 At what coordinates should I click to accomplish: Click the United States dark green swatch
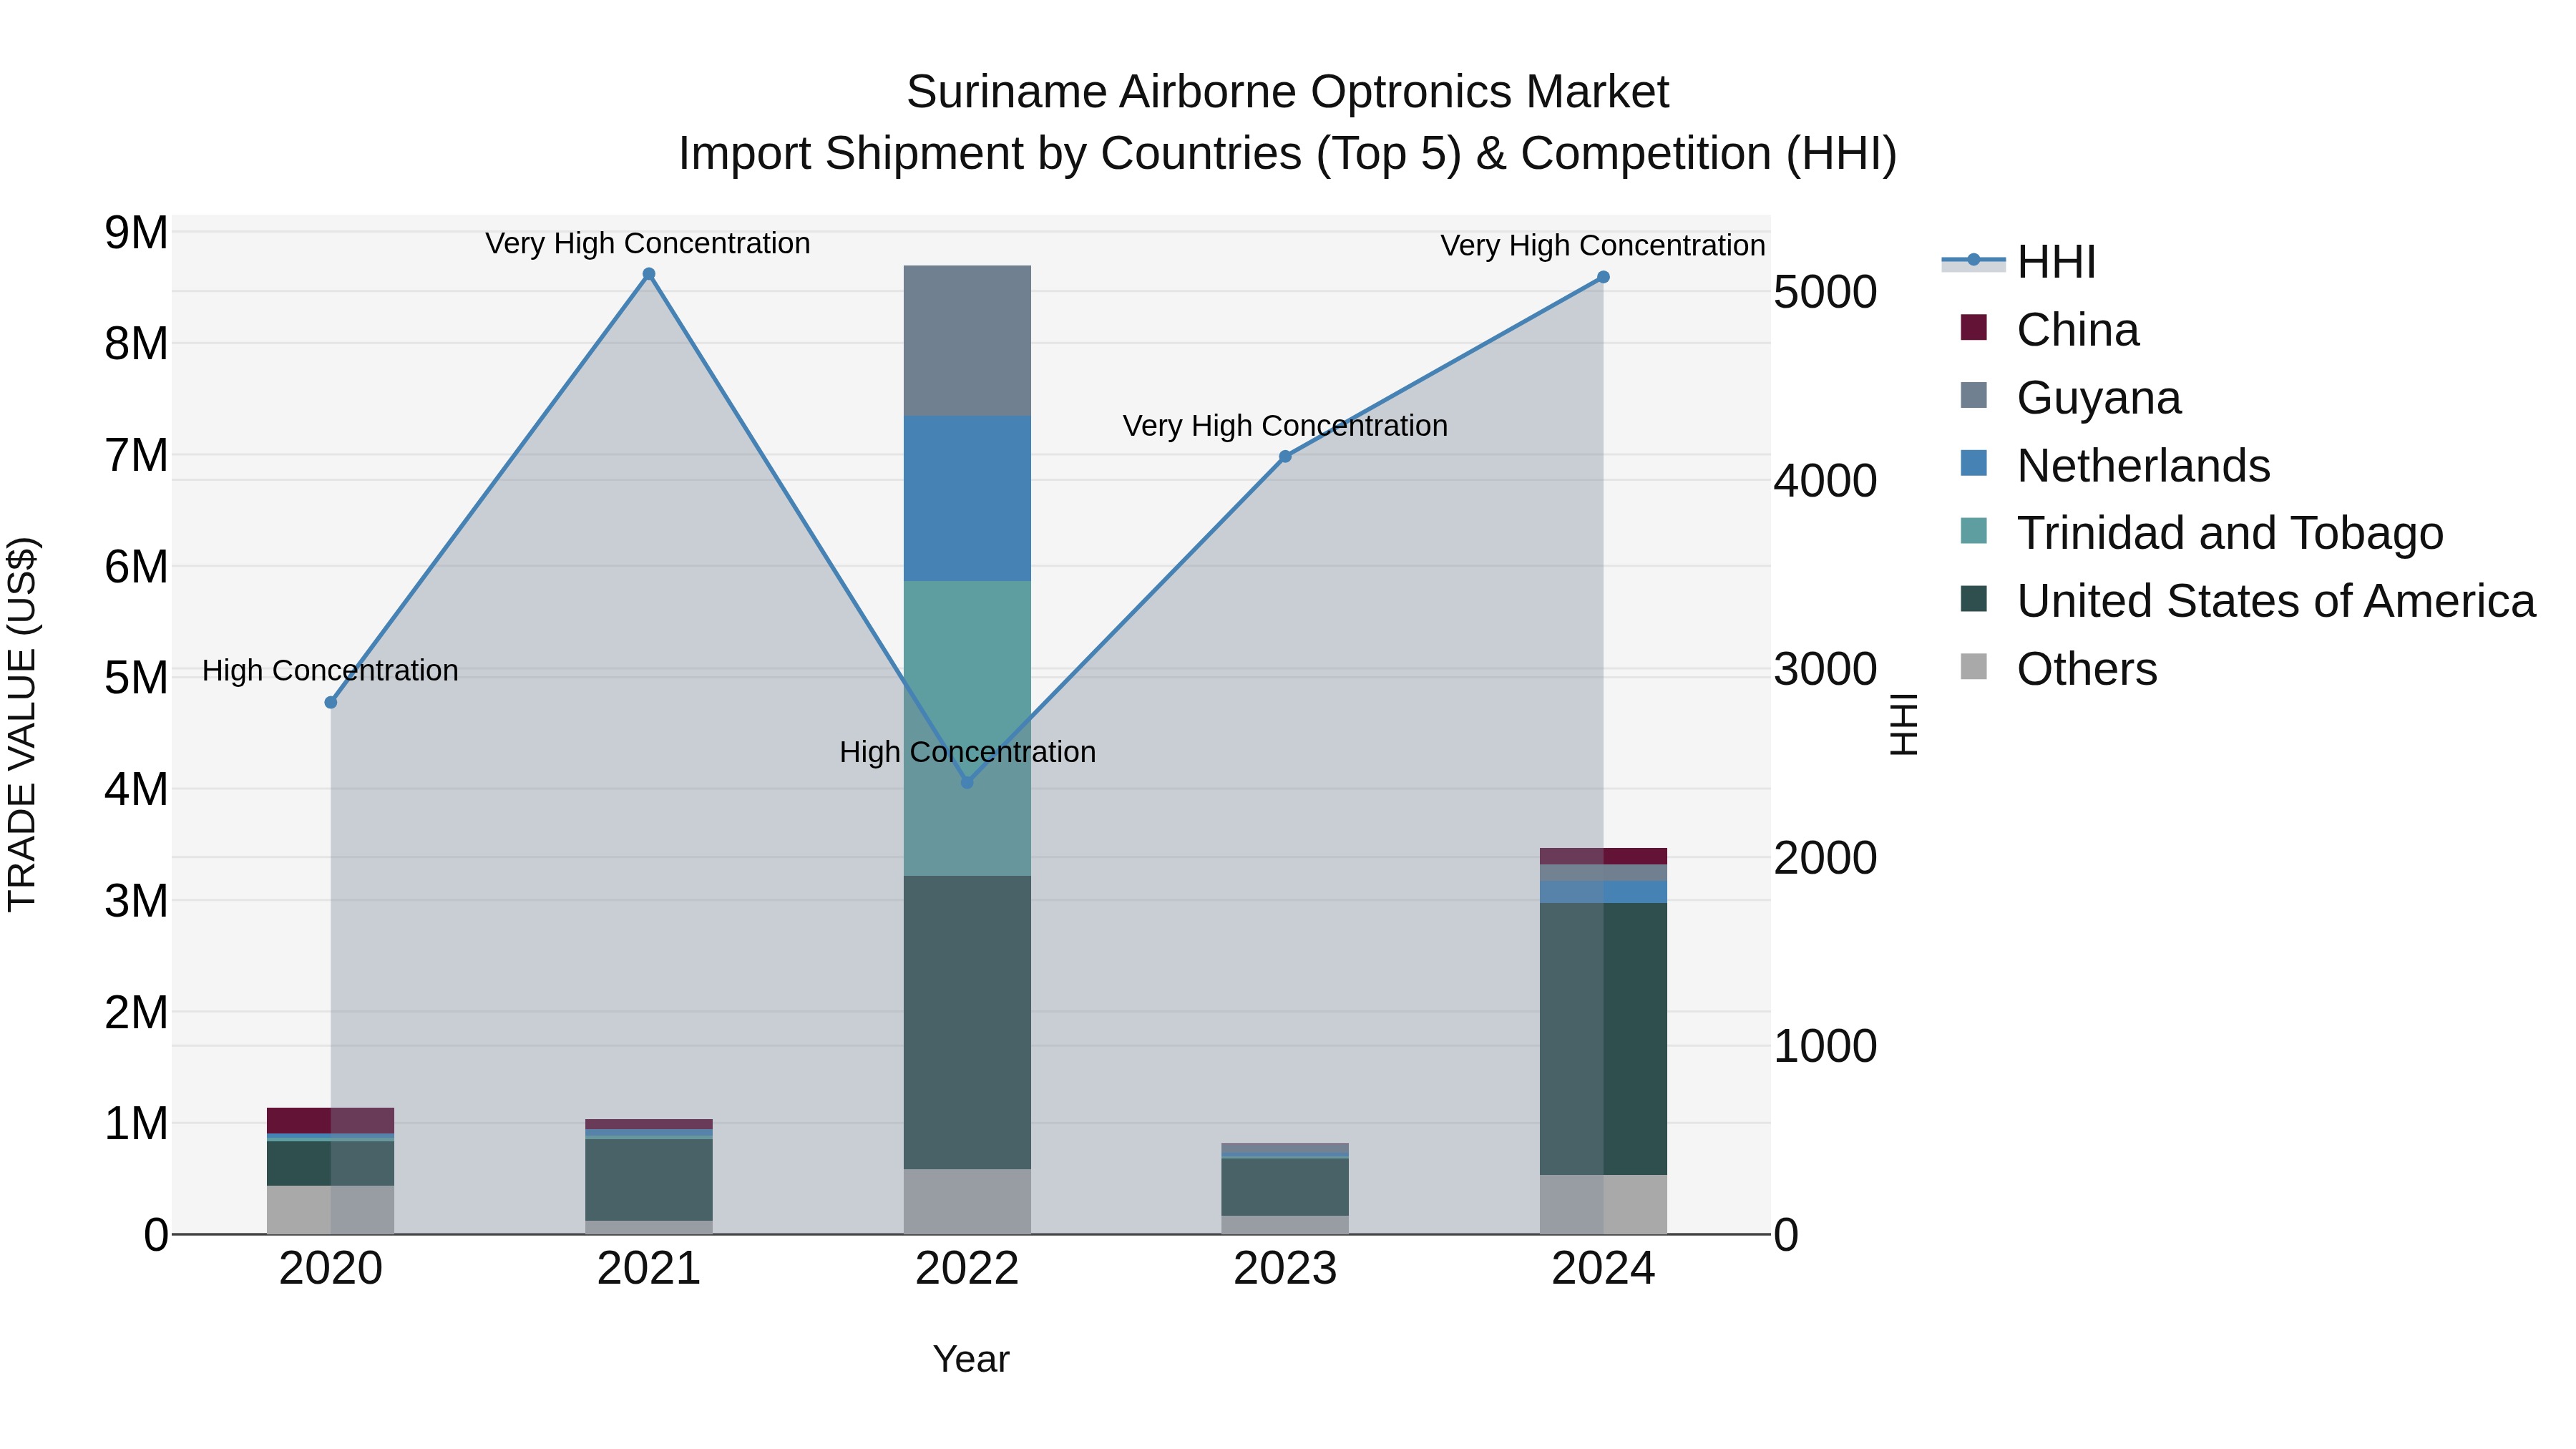pos(1974,598)
